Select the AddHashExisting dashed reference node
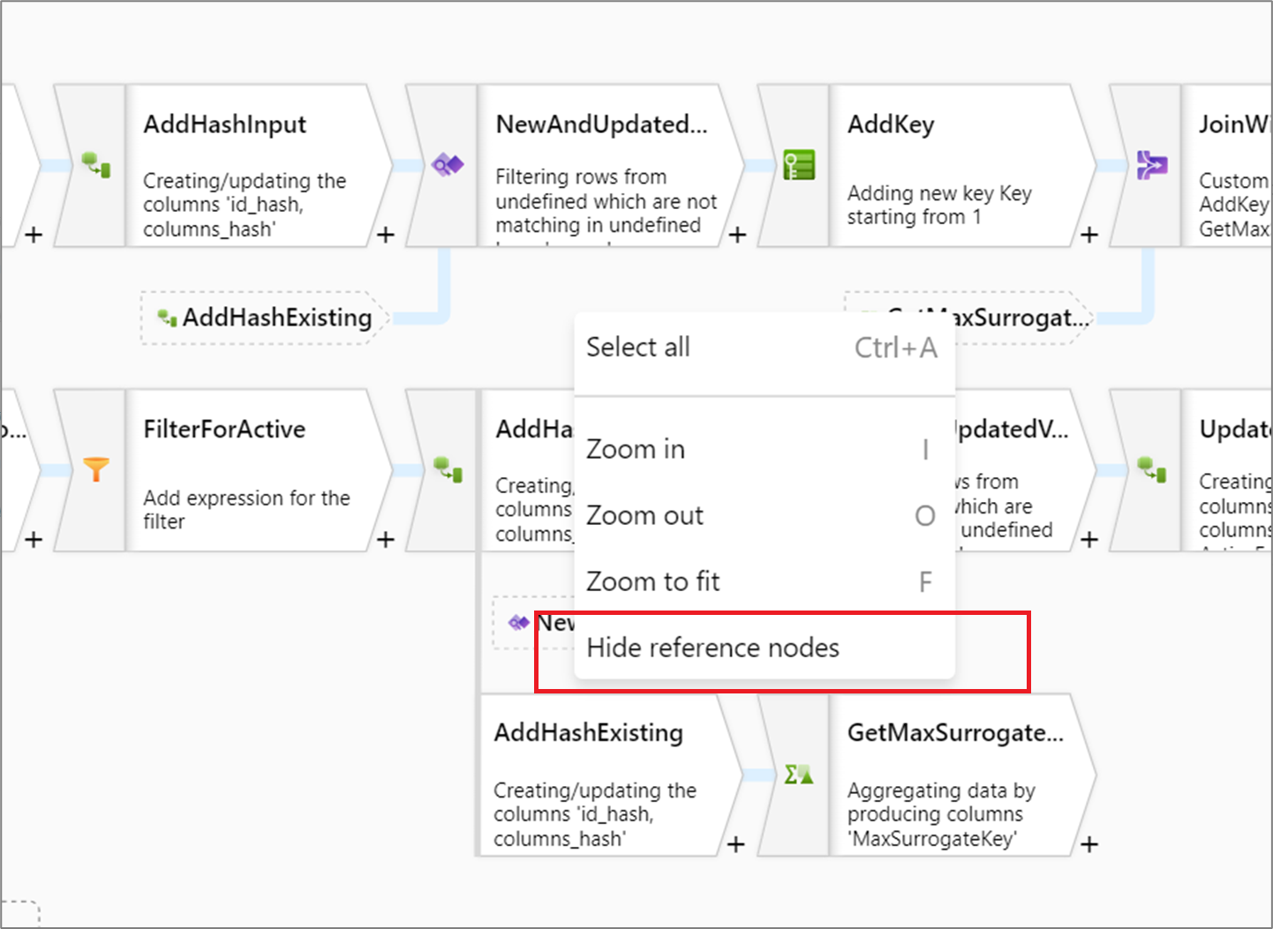Image resolution: width=1273 pixels, height=929 pixels. point(264,318)
